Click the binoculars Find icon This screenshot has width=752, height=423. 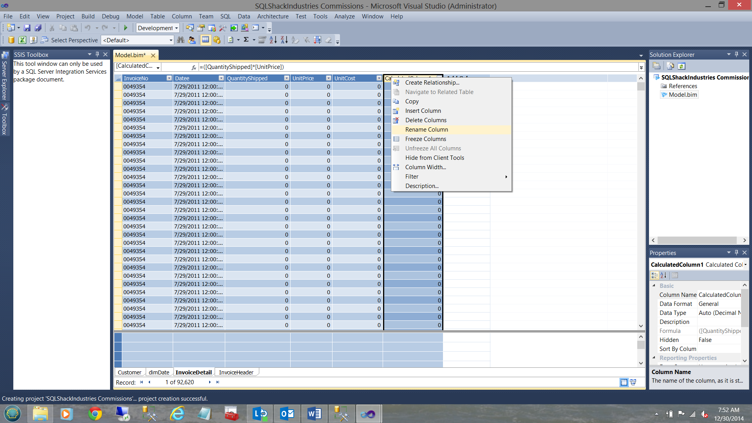(181, 40)
